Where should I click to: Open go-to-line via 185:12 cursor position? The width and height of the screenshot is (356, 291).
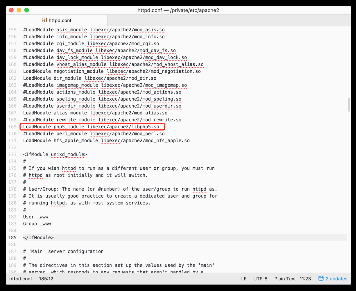click(x=46, y=279)
